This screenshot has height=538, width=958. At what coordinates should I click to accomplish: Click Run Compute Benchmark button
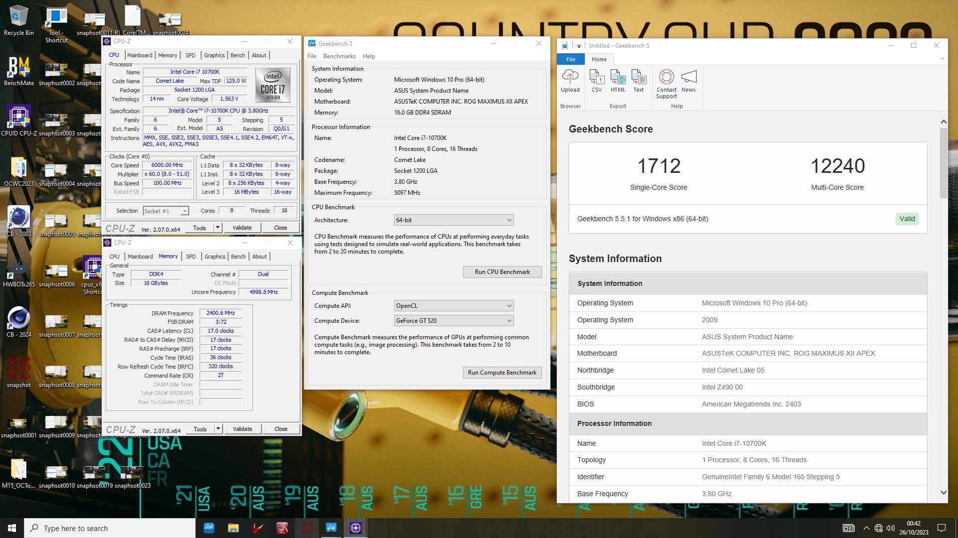[x=502, y=373]
